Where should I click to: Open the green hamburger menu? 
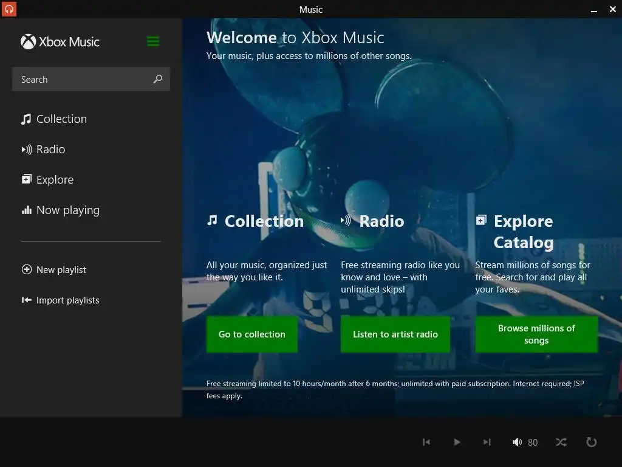coord(153,41)
